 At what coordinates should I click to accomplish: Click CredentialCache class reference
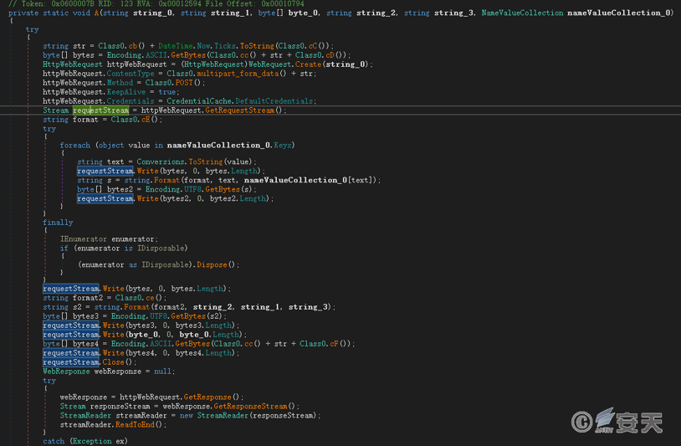(x=199, y=101)
